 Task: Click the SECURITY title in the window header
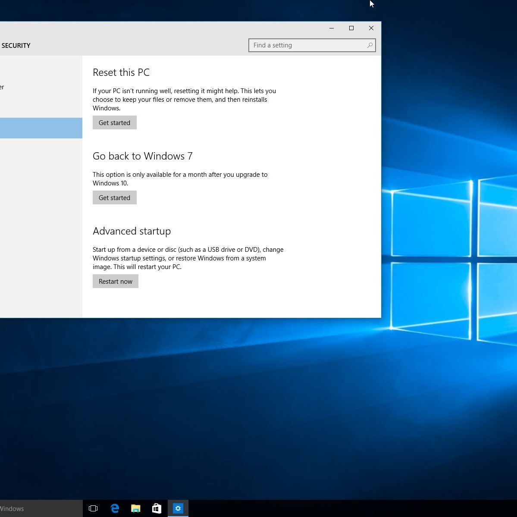click(16, 46)
